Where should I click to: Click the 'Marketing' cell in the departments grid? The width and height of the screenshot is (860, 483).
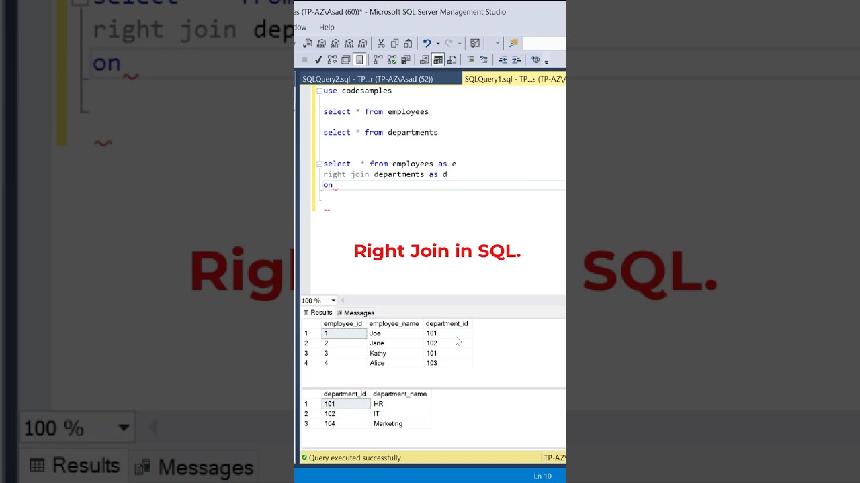(400, 424)
